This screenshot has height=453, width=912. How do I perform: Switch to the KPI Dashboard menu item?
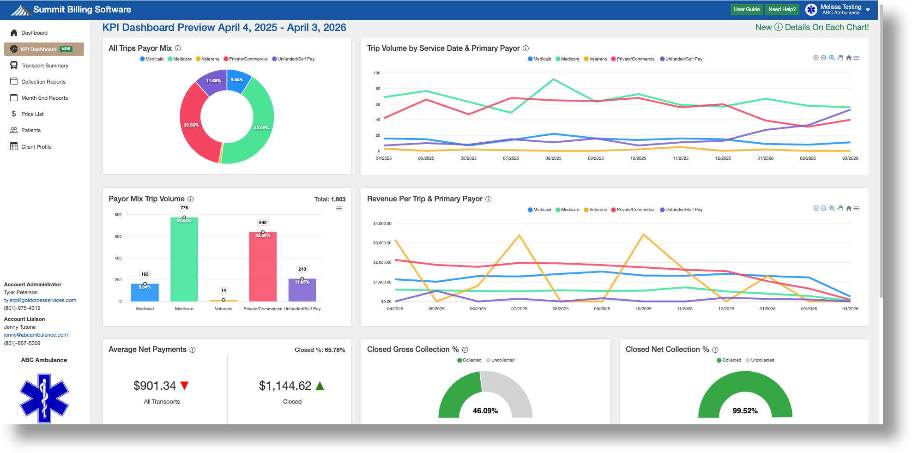coord(38,49)
